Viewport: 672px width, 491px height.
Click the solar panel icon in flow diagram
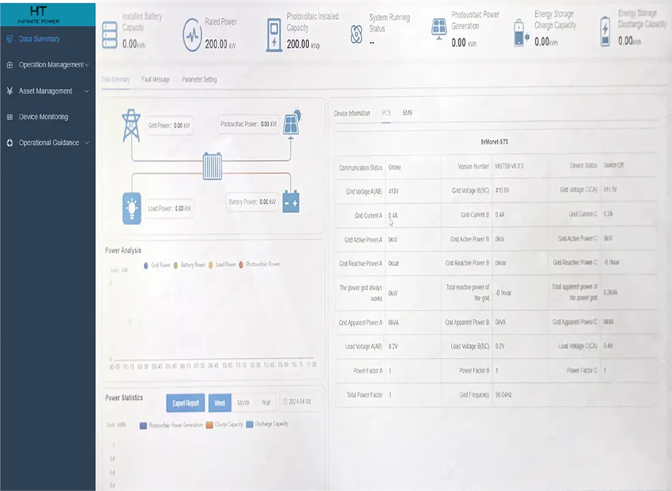pyautogui.click(x=292, y=123)
